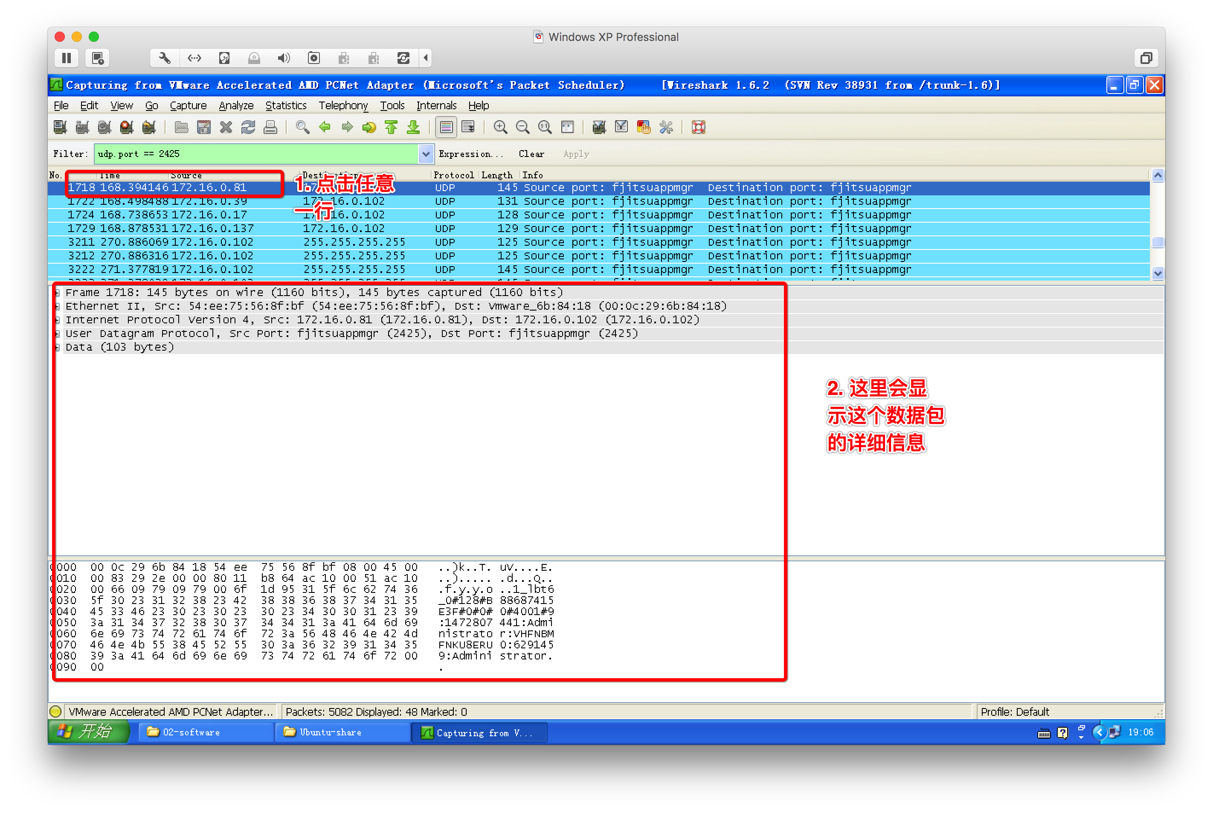1213x813 pixels.
Task: Click the go to first packet icon
Action: tap(391, 127)
